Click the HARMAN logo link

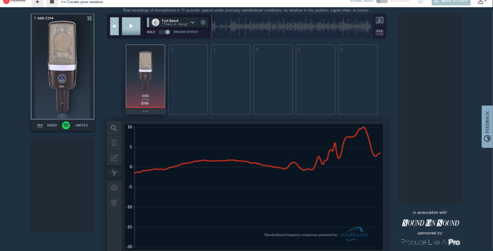[x=354, y=235]
